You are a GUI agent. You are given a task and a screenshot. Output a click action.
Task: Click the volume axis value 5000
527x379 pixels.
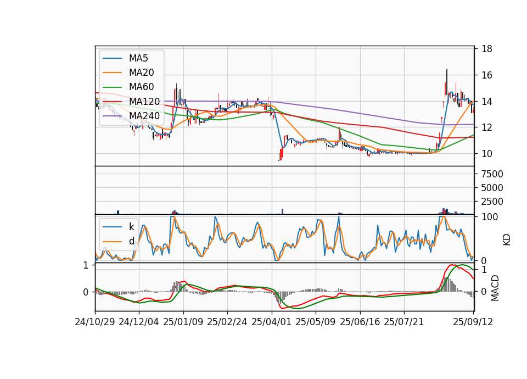[492, 188]
